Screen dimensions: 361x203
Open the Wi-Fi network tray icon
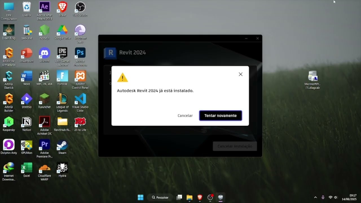[x=330, y=197]
